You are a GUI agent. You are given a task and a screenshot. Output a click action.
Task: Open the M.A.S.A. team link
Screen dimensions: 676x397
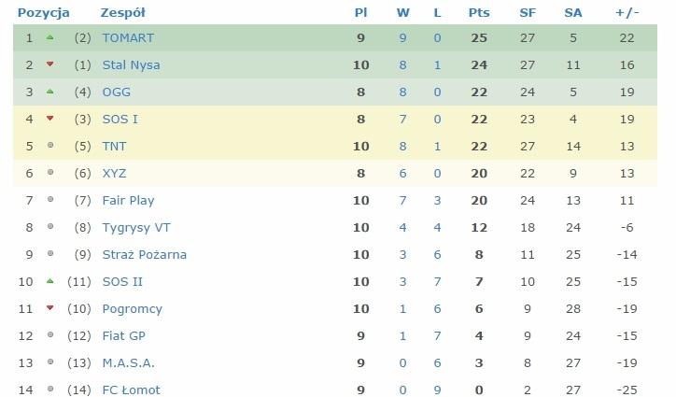(x=129, y=363)
